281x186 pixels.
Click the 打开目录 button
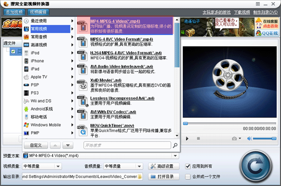click(x=164, y=177)
